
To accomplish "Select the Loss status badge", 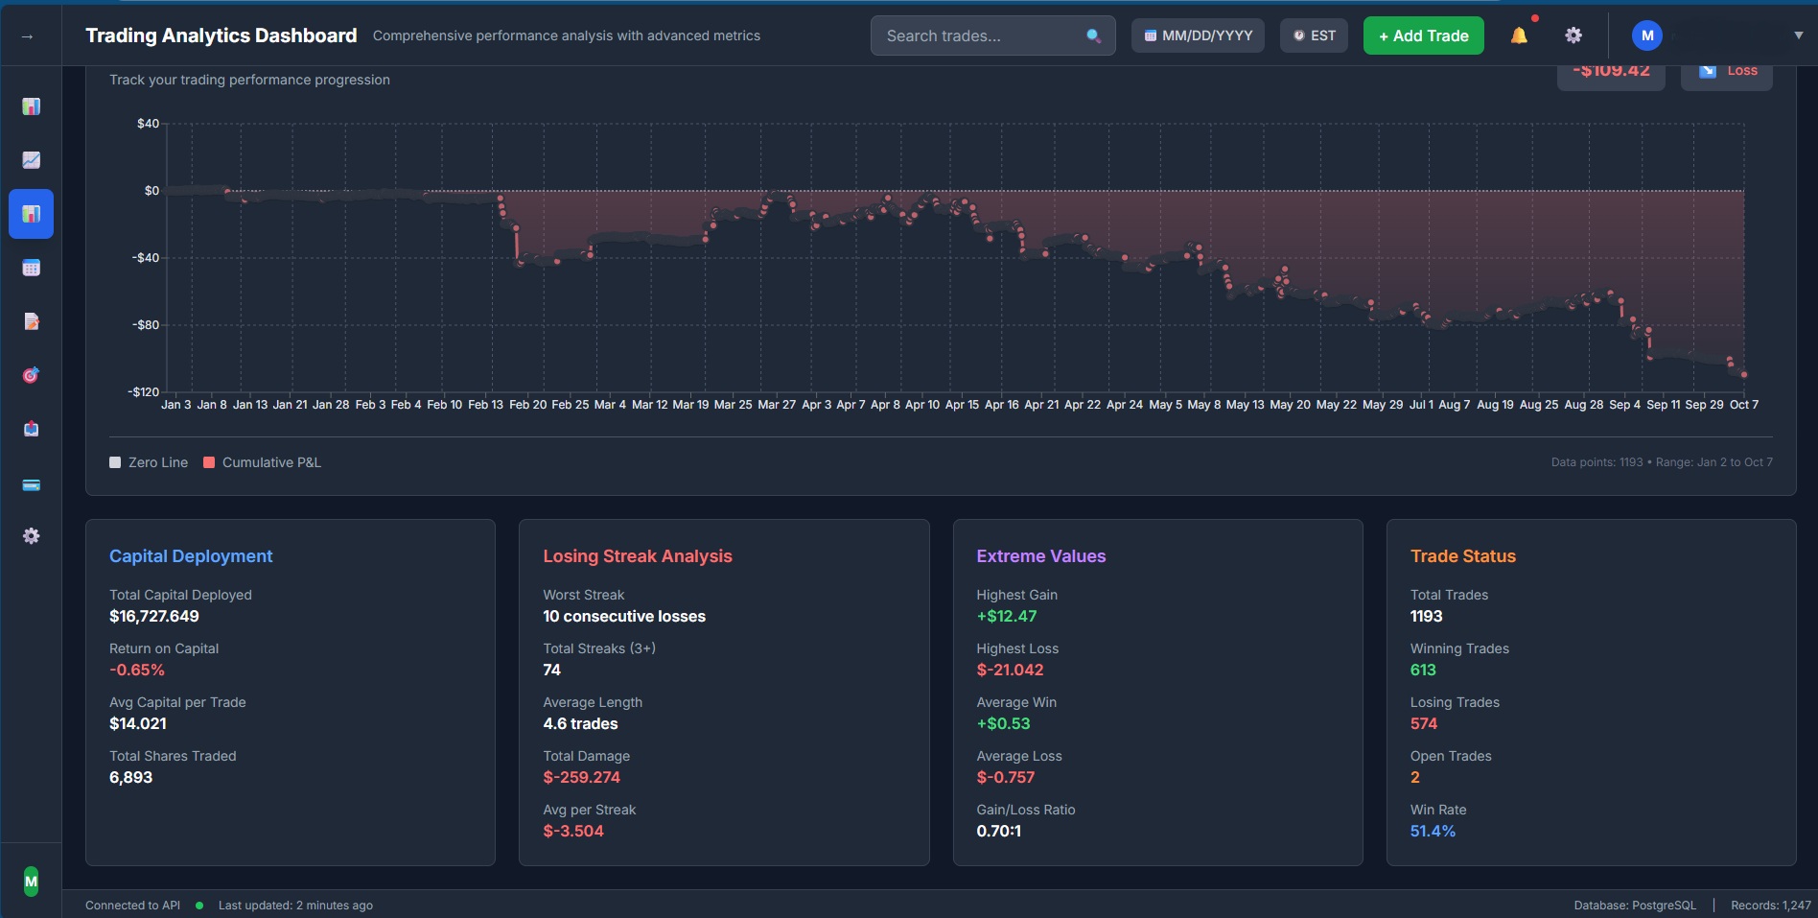I will click(x=1726, y=69).
